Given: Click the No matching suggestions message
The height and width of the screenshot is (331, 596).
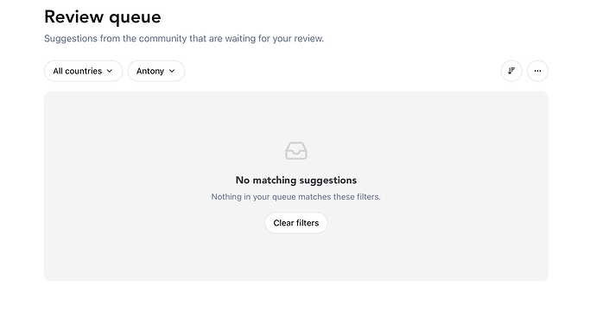Looking at the screenshot, I should [296, 180].
